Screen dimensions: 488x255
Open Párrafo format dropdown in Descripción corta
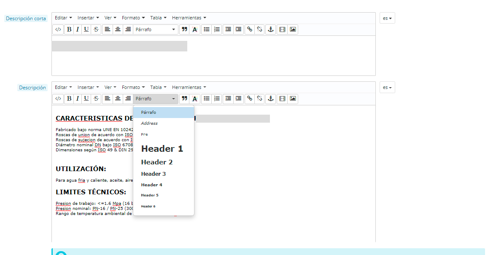[x=155, y=30]
